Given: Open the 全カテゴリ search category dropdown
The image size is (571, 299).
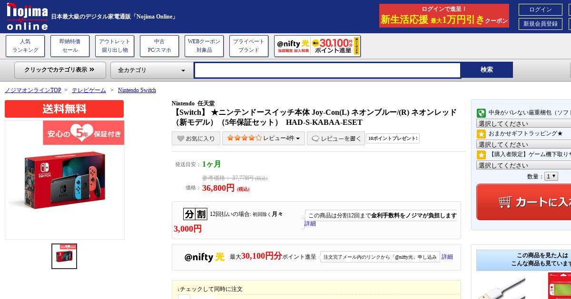Looking at the screenshot, I should pyautogui.click(x=152, y=70).
